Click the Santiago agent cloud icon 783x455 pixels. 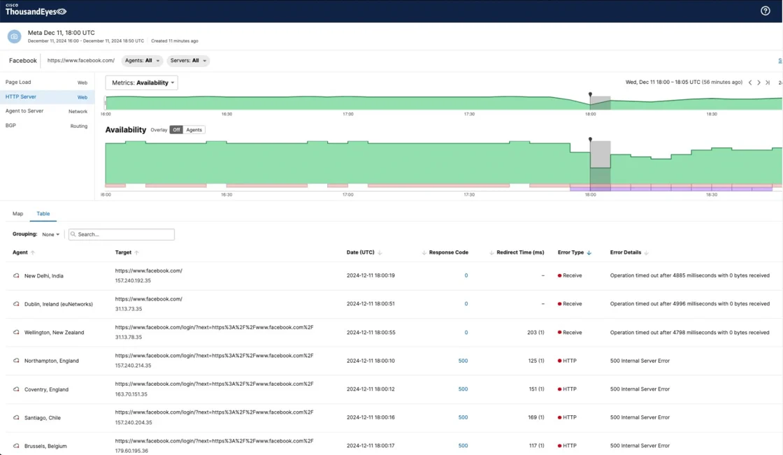click(x=16, y=417)
